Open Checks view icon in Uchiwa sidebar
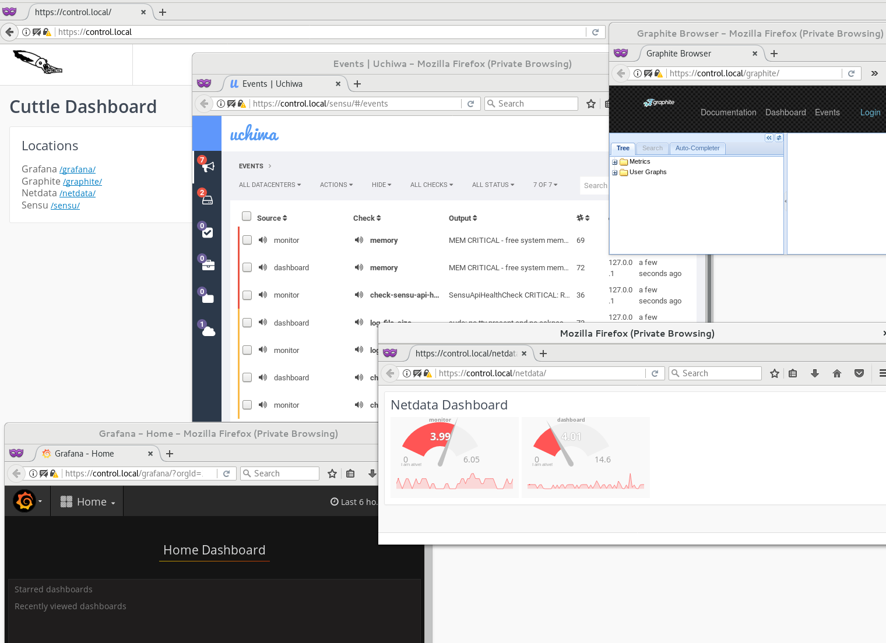This screenshot has width=886, height=643. [208, 232]
